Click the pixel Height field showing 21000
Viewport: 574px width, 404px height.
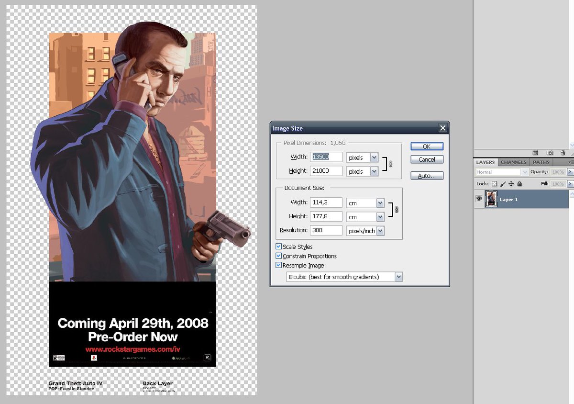327,171
